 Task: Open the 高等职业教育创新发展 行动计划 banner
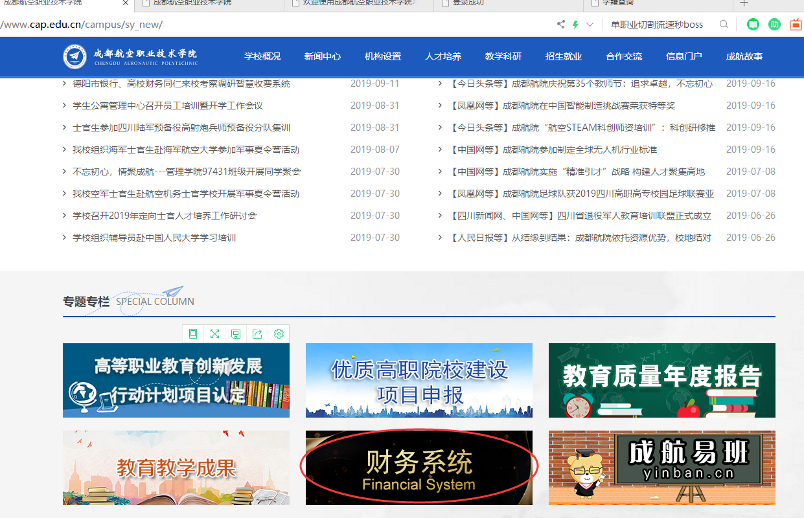point(176,380)
